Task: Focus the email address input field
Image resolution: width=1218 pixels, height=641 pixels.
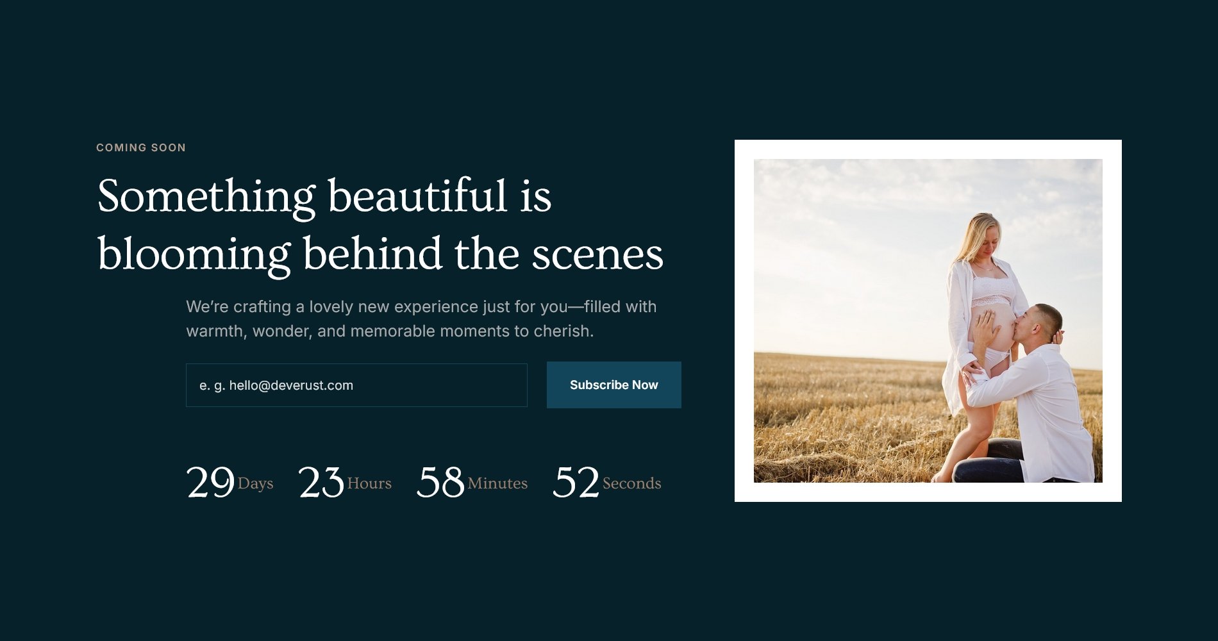Action: tap(356, 385)
